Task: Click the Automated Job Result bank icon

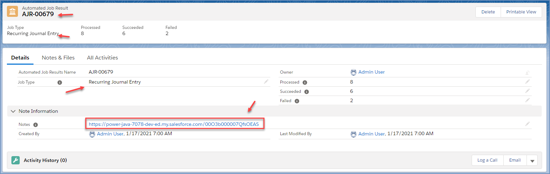Action: click(x=13, y=11)
